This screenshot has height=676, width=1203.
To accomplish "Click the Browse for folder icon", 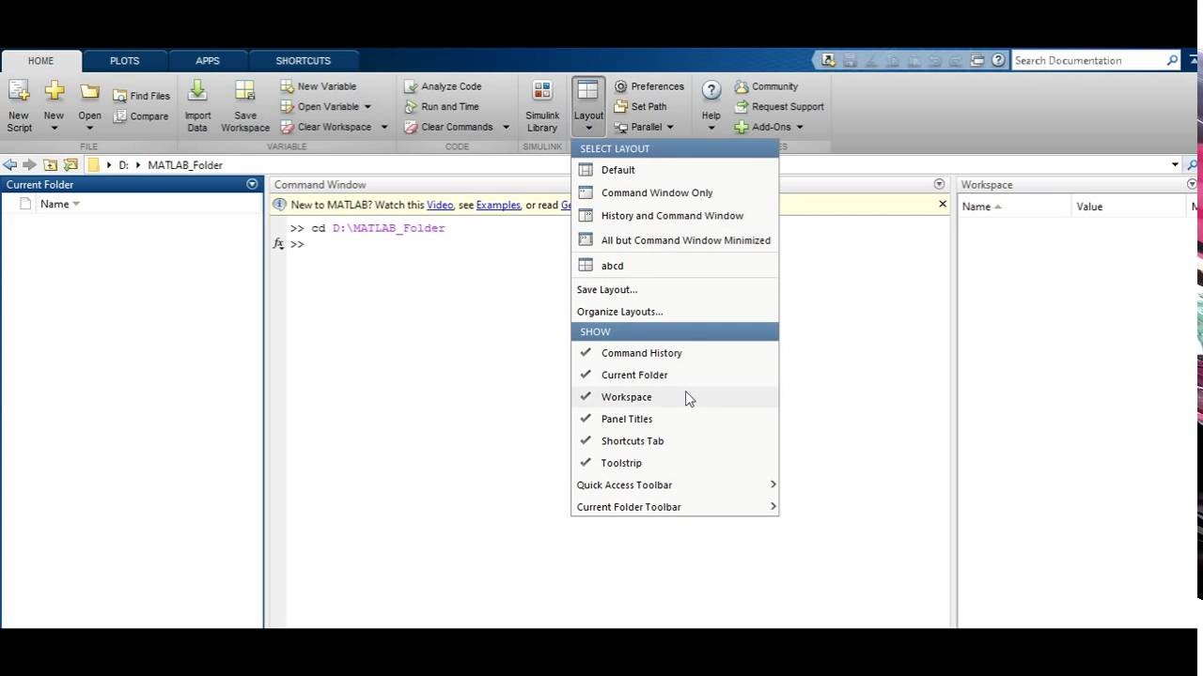I will pyautogui.click(x=70, y=164).
